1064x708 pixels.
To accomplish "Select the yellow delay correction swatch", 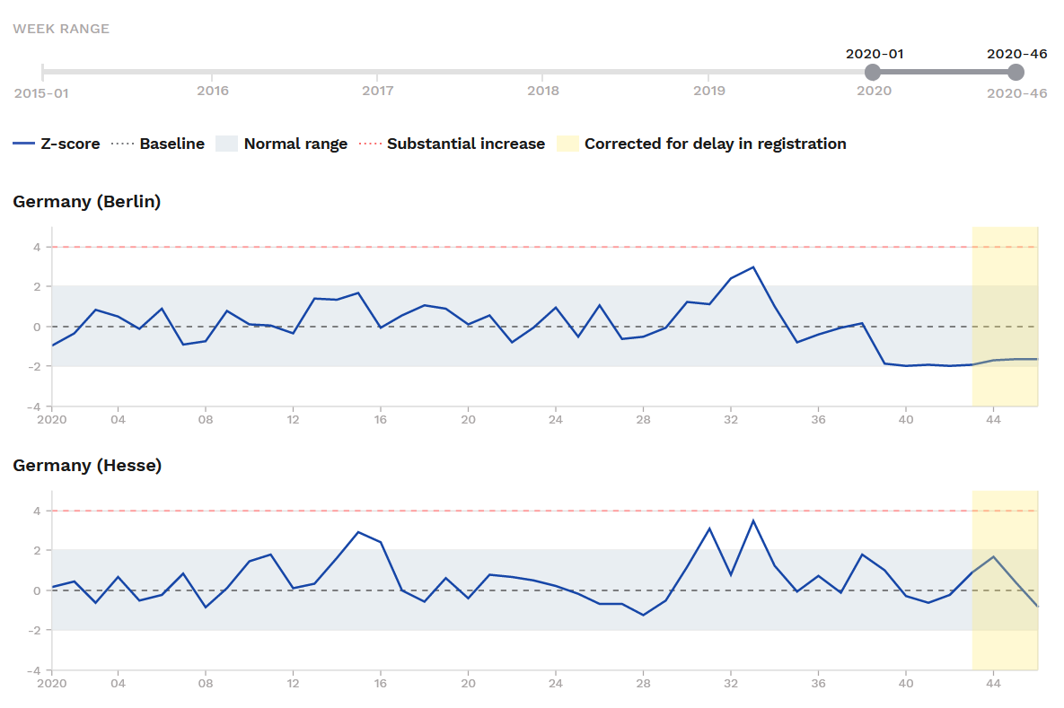I will pyautogui.click(x=567, y=144).
